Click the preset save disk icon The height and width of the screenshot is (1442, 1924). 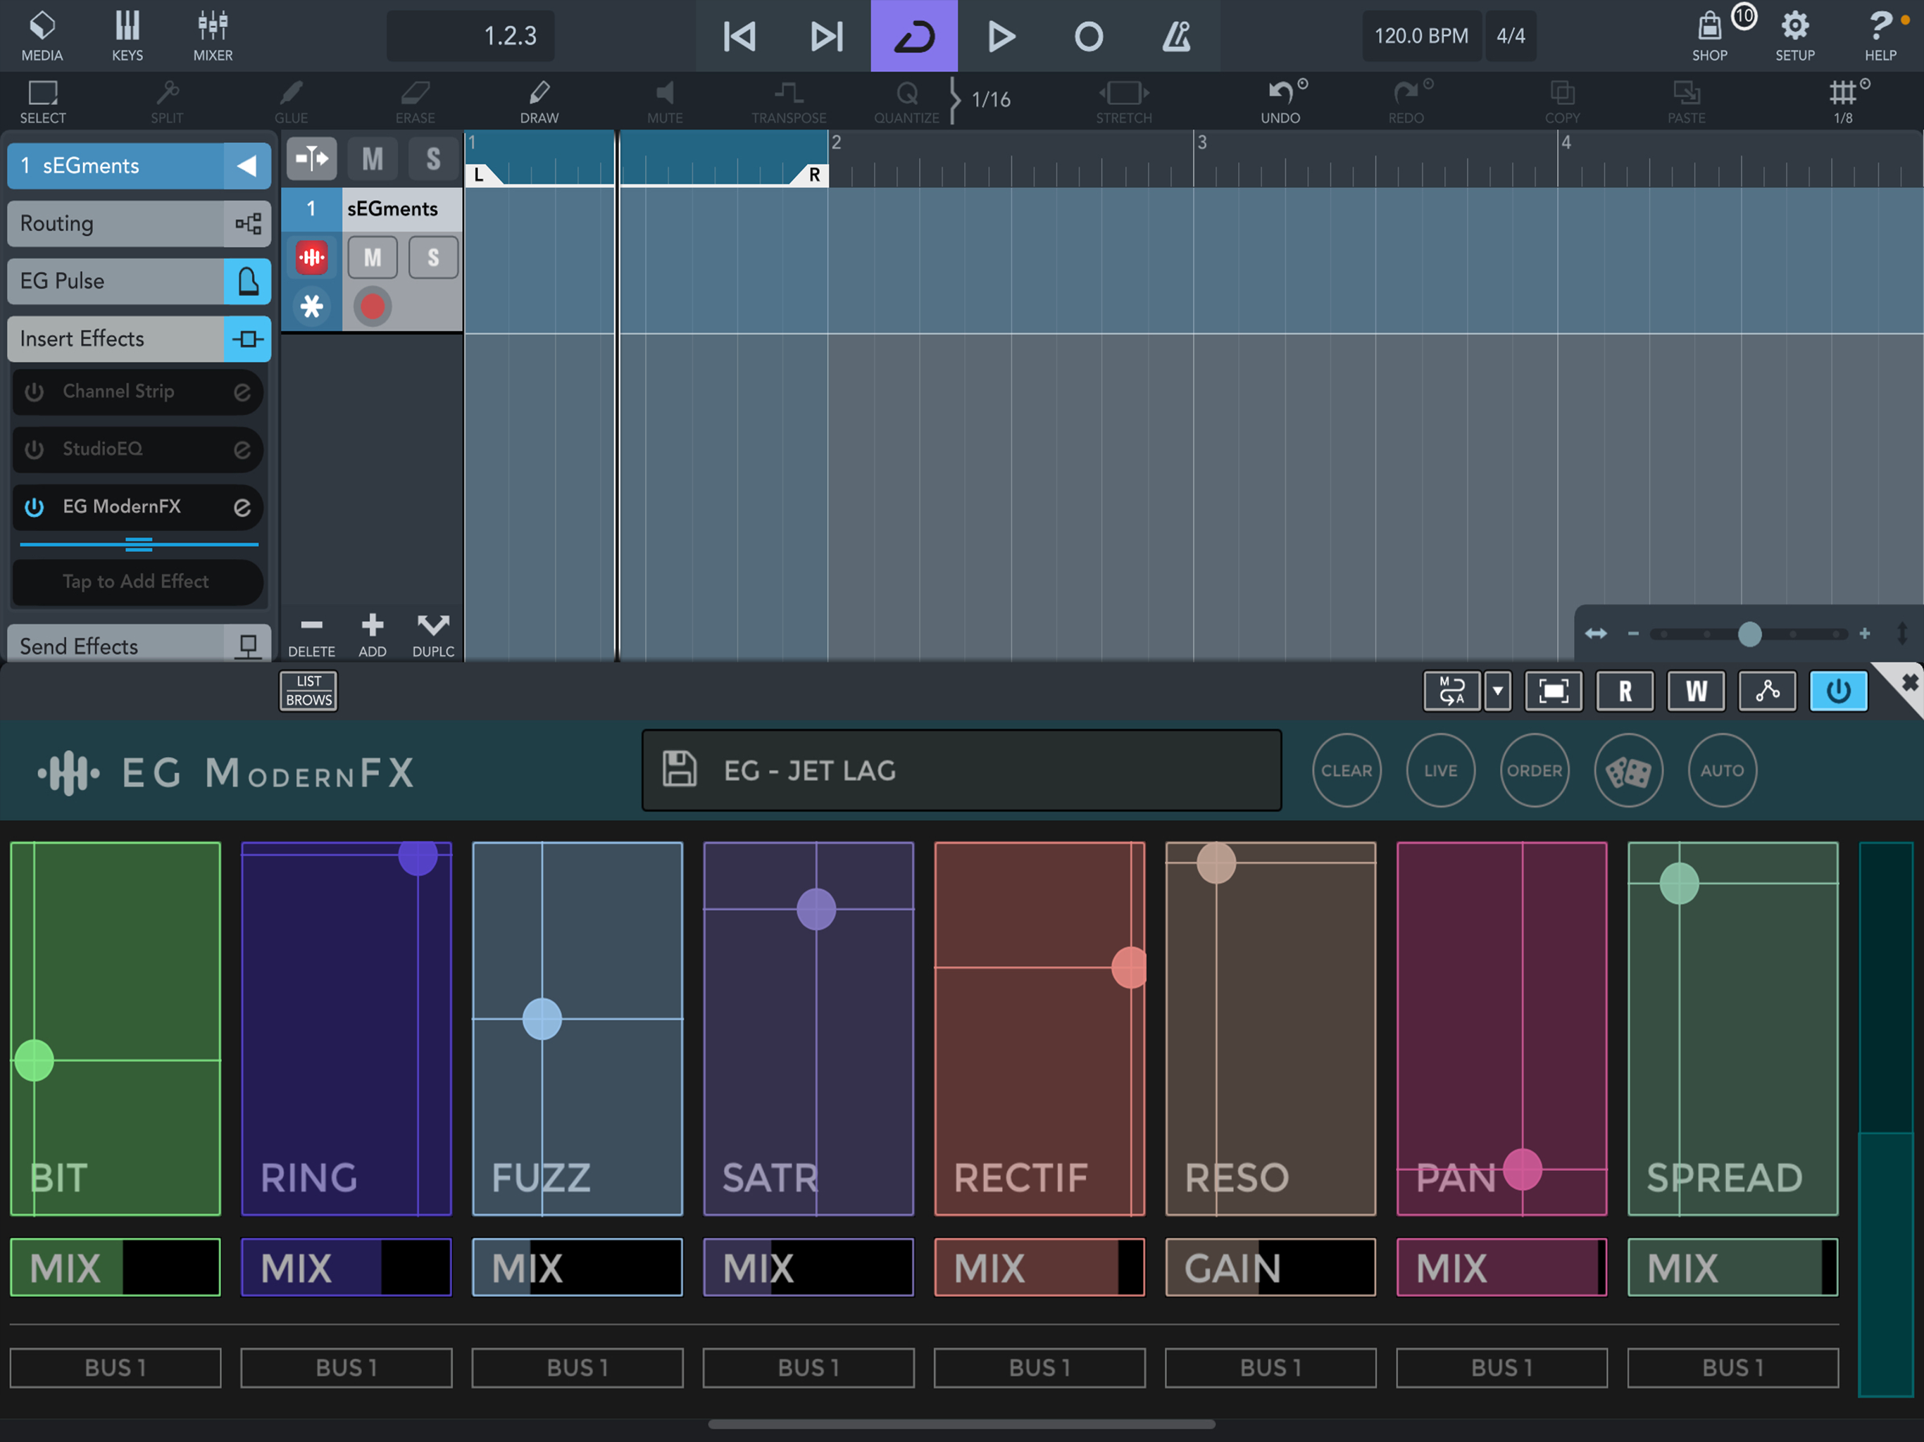click(680, 770)
